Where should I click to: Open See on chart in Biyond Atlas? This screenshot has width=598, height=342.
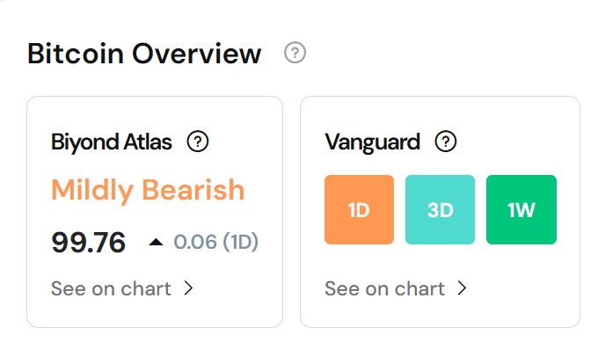pyautogui.click(x=111, y=288)
